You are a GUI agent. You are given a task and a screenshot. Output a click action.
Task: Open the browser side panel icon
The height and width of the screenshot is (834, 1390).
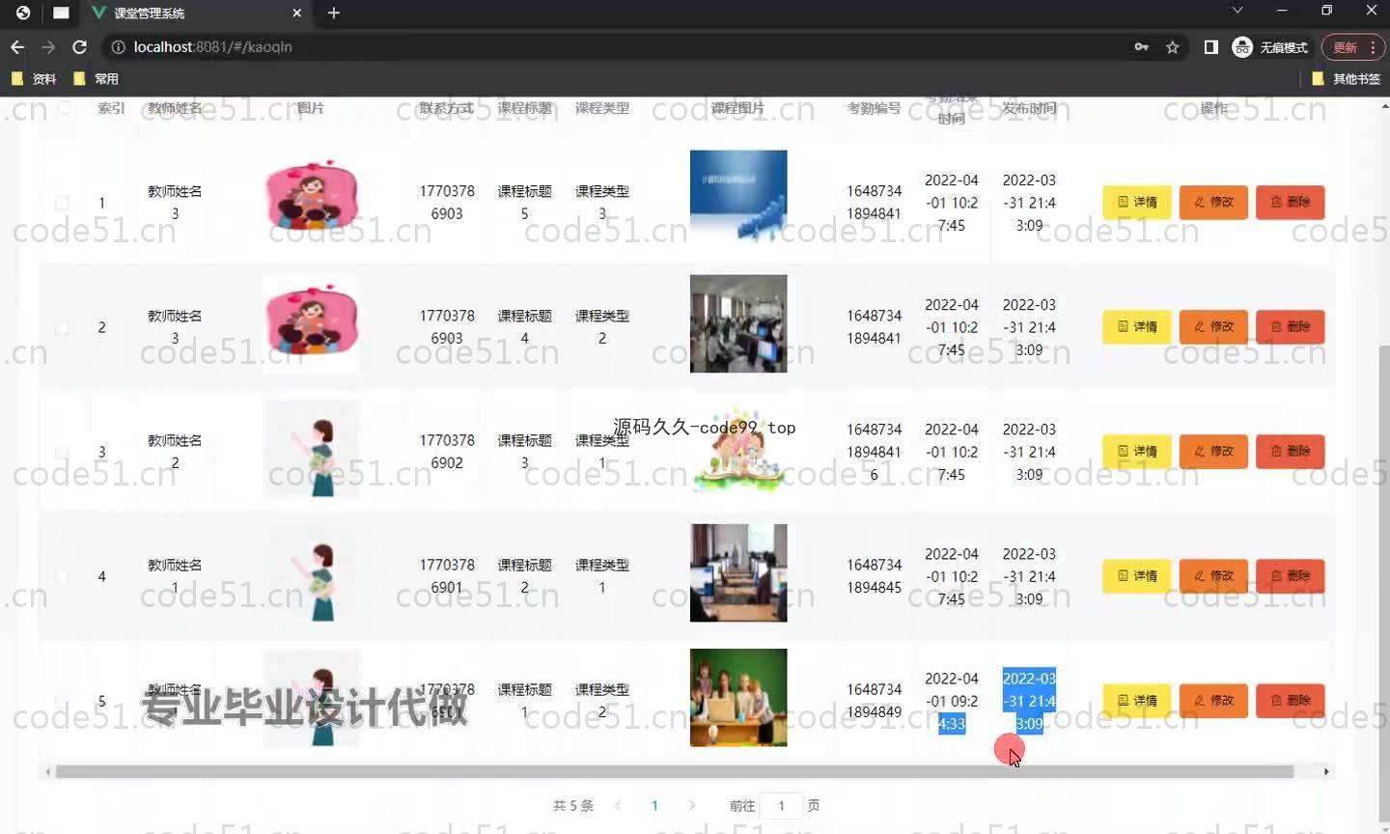pos(1211,46)
